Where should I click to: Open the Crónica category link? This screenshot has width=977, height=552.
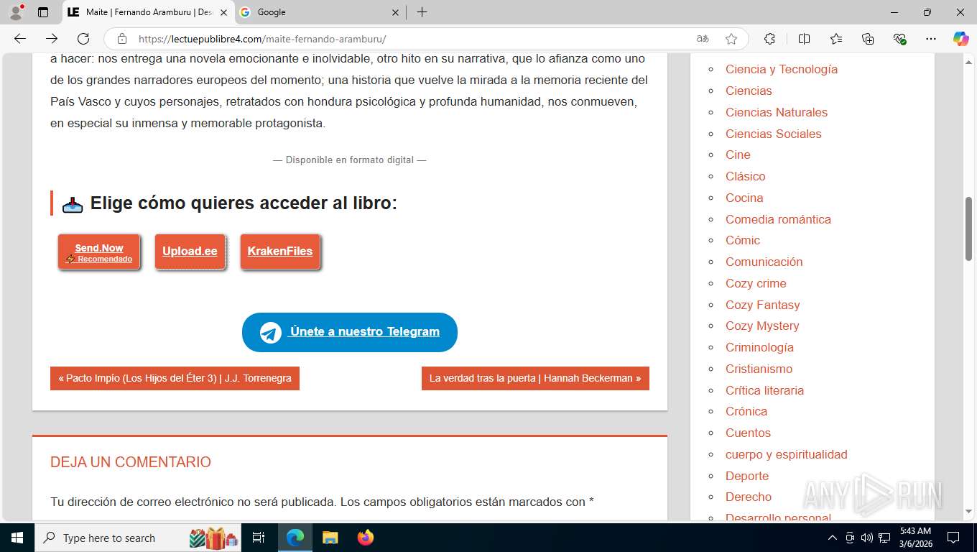[x=746, y=411]
